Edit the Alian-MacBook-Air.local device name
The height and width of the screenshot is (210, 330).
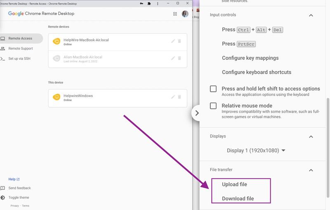(173, 58)
